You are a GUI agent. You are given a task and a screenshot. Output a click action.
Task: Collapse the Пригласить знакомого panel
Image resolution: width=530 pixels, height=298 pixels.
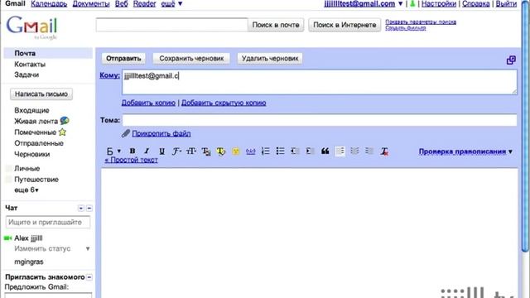click(x=89, y=277)
